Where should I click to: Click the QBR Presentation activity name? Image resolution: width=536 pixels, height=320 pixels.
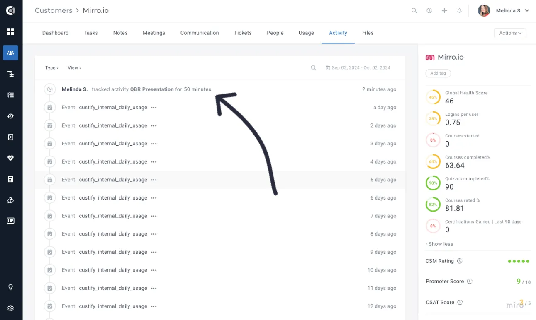click(x=152, y=89)
